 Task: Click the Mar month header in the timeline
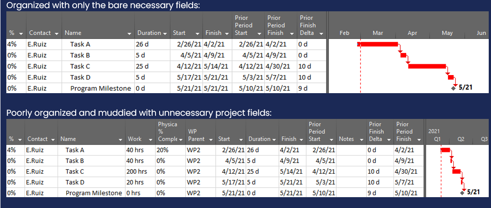378,33
